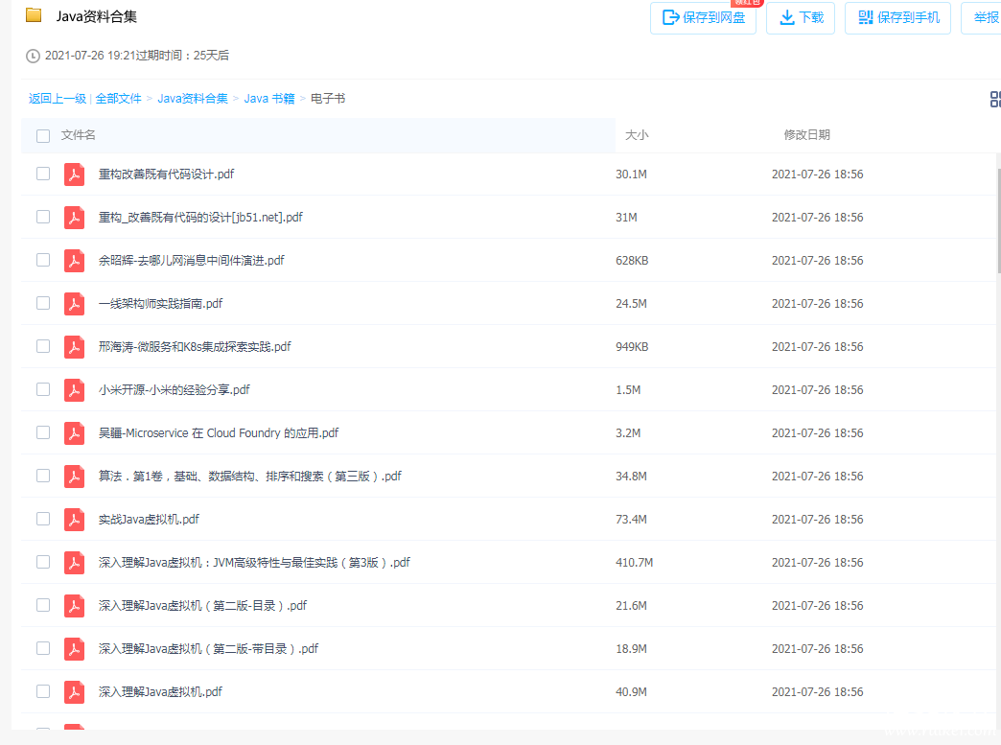
Task: Click the PDF icon for 实战Java虚拟机.pdf
Action: 74,519
